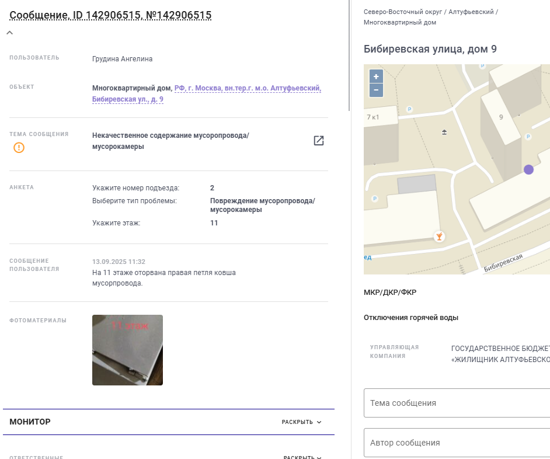Screen dimensions: 550x459
Task: Click the Тема сообщения input field
Action: pyautogui.click(x=457, y=403)
